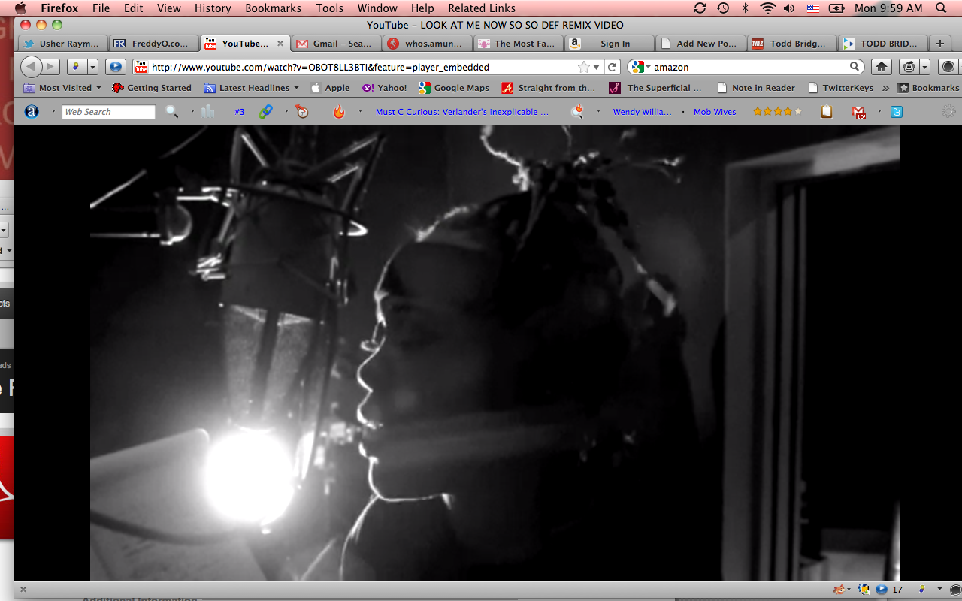Screen dimensions: 962x601
Task: Click the toolbar settings gear icon
Action: coord(948,112)
